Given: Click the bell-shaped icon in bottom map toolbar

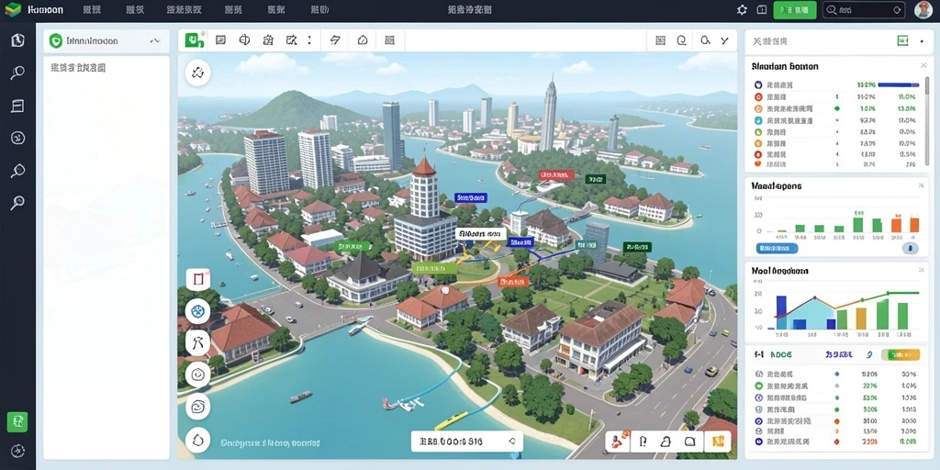Looking at the screenshot, I should 665,442.
